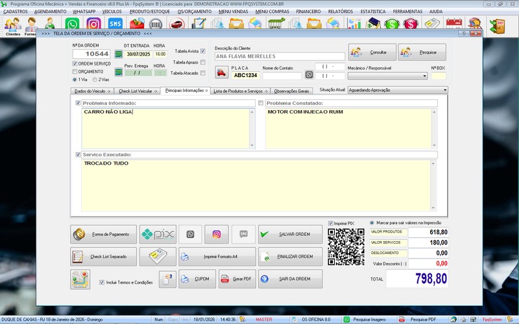Click the WhatsApp icon beside Nome do Contato
The height and width of the screenshot is (324, 519).
[309, 75]
